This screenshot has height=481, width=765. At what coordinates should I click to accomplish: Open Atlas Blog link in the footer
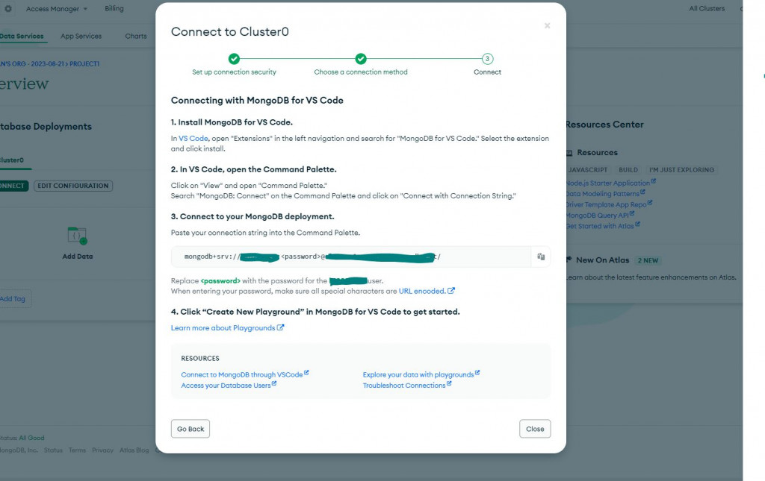134,450
